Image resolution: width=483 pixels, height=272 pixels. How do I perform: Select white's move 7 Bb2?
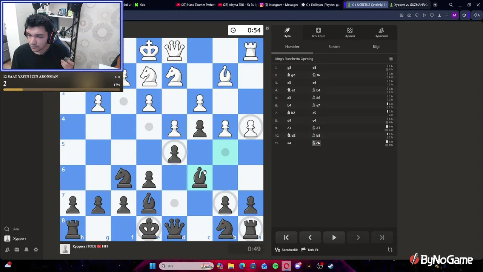click(x=291, y=113)
